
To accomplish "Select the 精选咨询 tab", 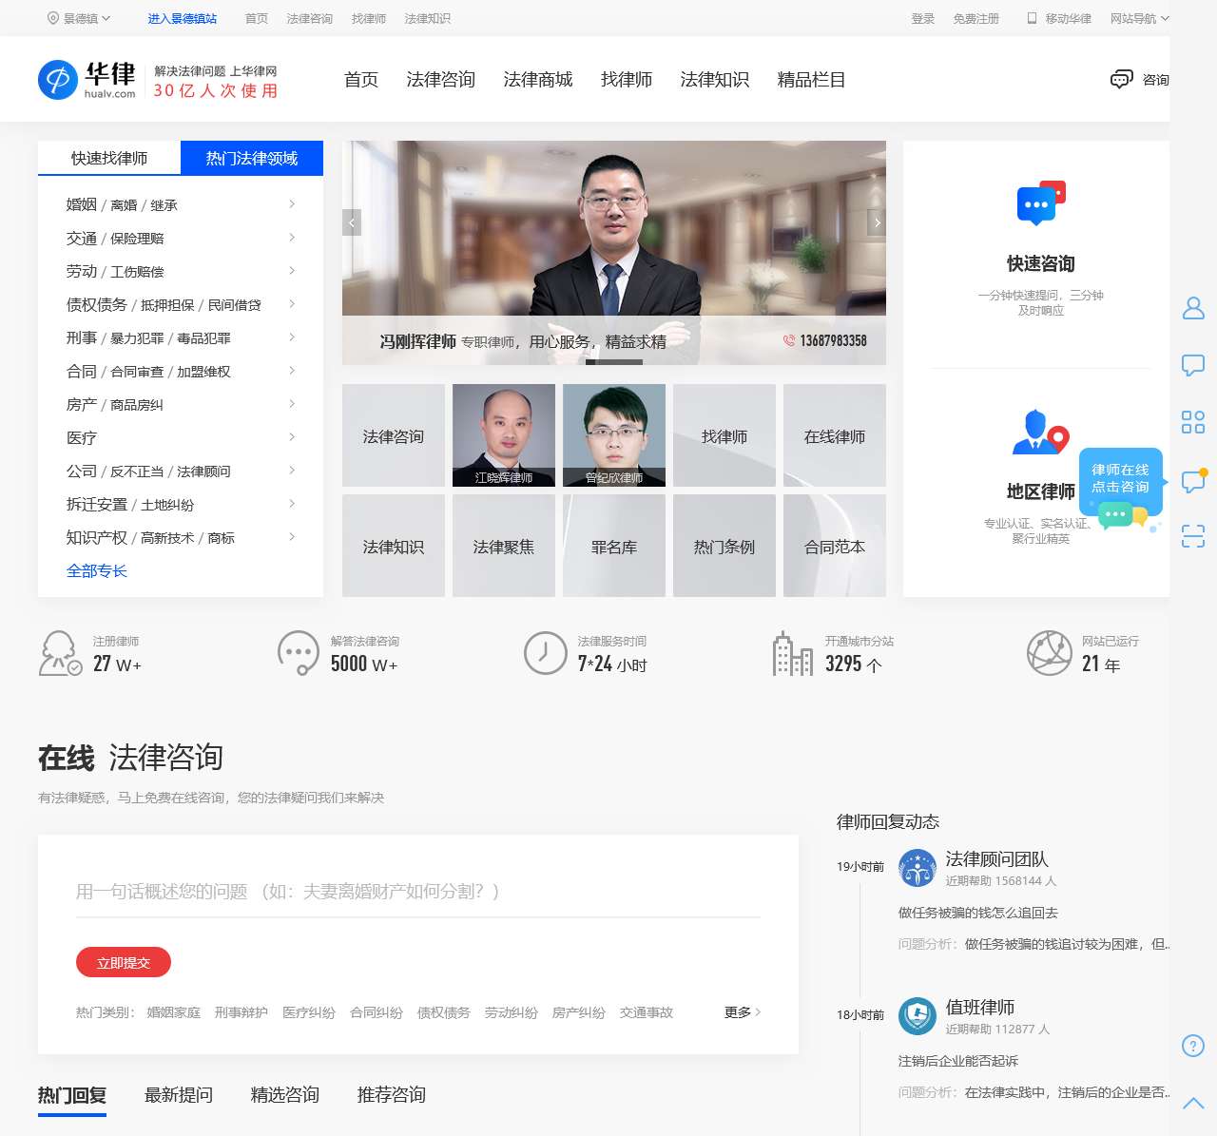I will click(285, 1095).
